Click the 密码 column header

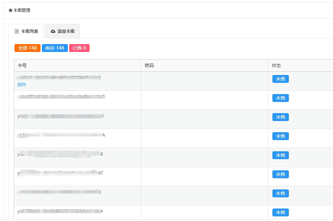(149, 65)
